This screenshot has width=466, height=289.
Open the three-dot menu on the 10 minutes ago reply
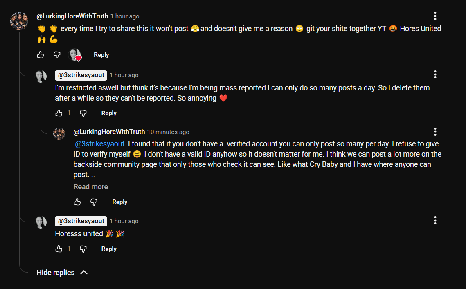tap(435, 132)
